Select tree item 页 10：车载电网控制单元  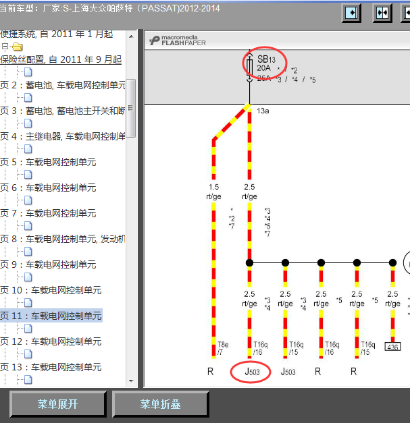pyautogui.click(x=51, y=290)
